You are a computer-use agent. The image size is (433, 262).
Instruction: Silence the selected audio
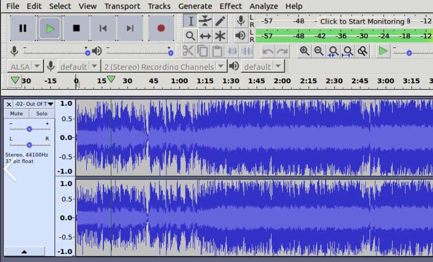246,51
